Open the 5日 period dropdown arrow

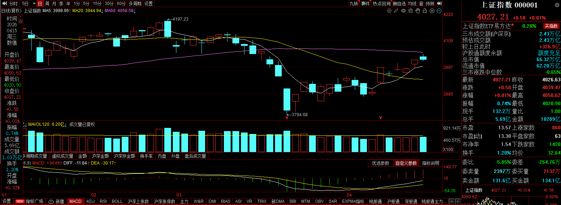click(x=34, y=4)
